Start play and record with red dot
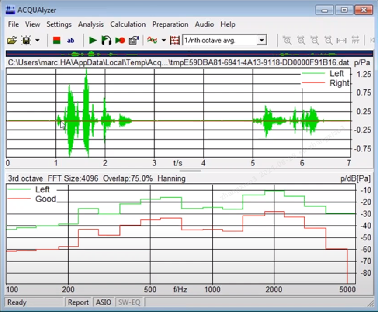This screenshot has height=312, width=378. (120, 40)
